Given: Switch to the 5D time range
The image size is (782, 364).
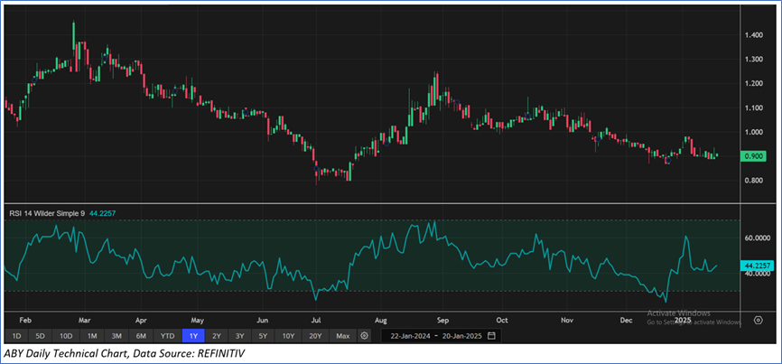Looking at the screenshot, I should pos(40,335).
